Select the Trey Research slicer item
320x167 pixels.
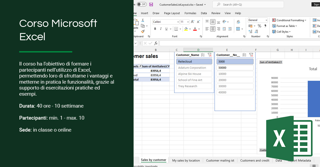(194, 86)
